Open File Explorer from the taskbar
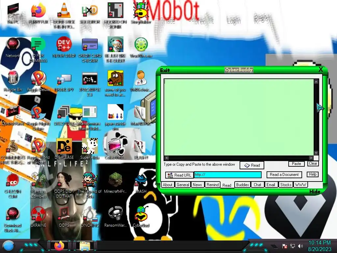The height and width of the screenshot is (253, 337). point(85,246)
